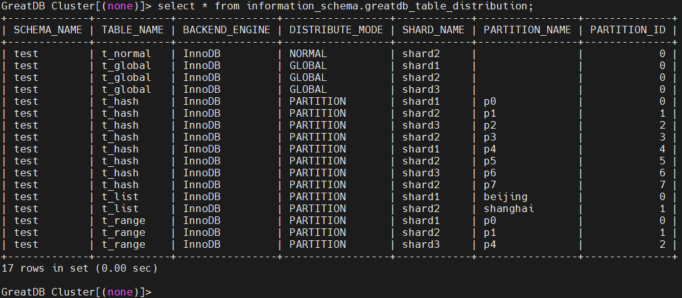Click the PARTITION_ID column header
The image size is (682, 298).
click(627, 30)
